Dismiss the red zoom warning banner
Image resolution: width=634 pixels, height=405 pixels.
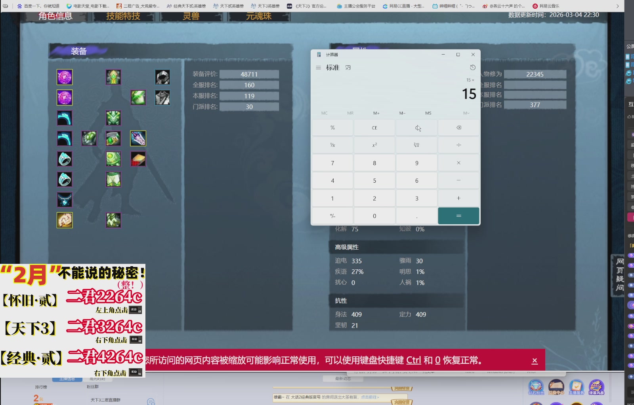[x=535, y=360]
